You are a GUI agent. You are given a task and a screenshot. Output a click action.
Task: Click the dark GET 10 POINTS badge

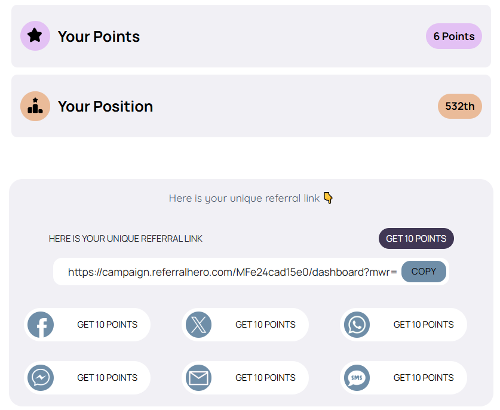(x=416, y=239)
